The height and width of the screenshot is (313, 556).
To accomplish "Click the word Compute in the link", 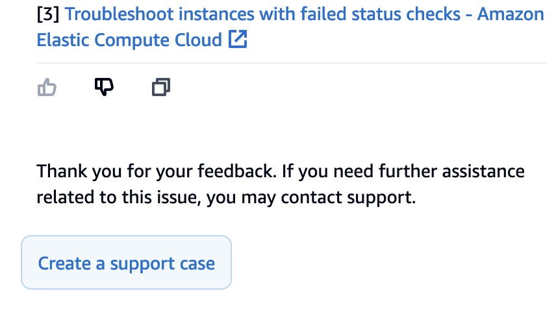I will pyautogui.click(x=142, y=40).
